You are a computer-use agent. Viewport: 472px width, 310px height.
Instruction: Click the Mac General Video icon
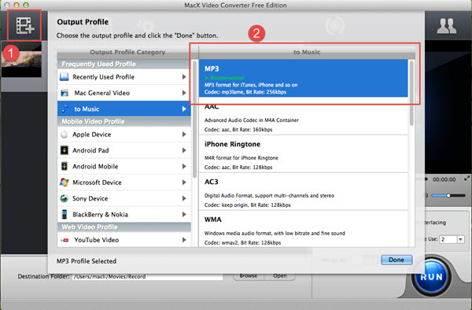(x=65, y=93)
